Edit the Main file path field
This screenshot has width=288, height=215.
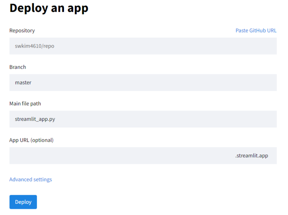(143, 119)
